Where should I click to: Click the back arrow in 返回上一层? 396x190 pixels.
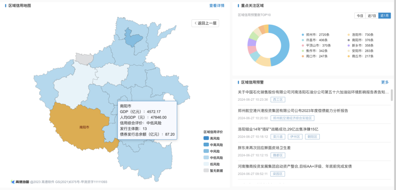[x=196, y=23]
